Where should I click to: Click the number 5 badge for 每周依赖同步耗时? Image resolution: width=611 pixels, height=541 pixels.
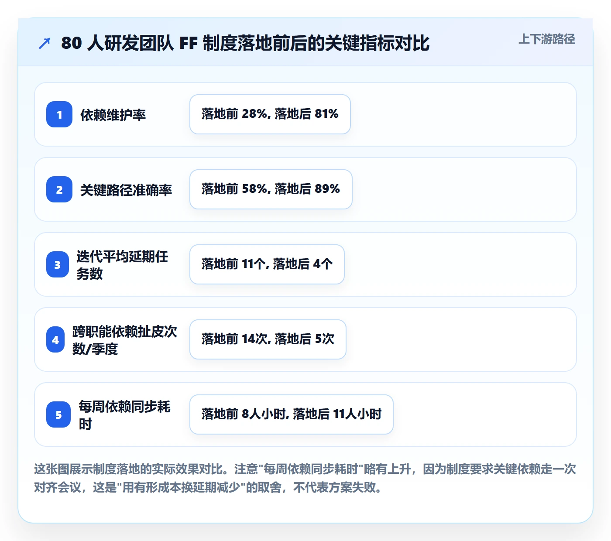58,414
